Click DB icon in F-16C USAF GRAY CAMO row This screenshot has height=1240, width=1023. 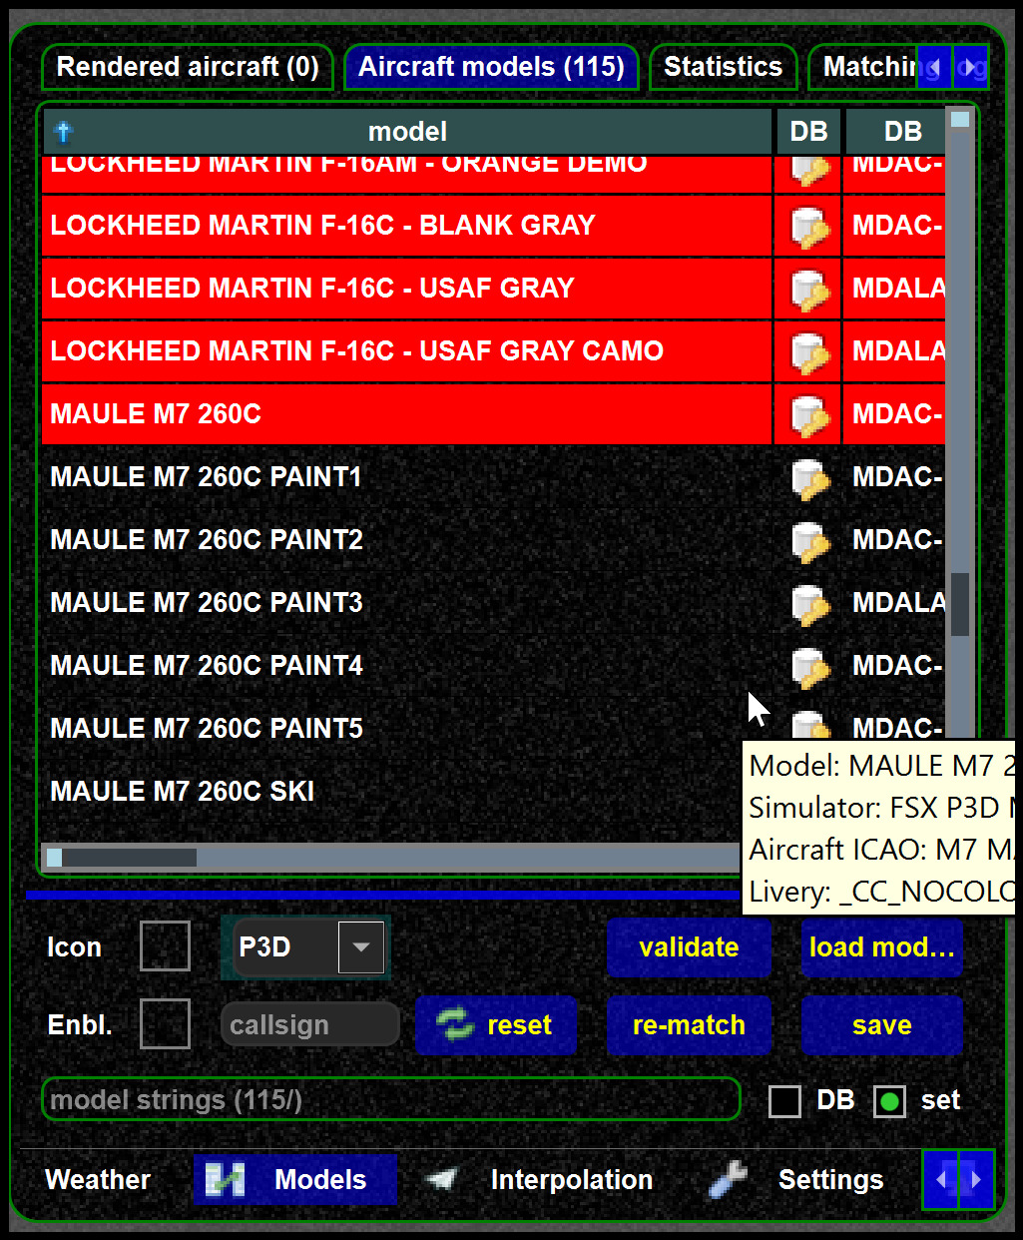coord(809,352)
